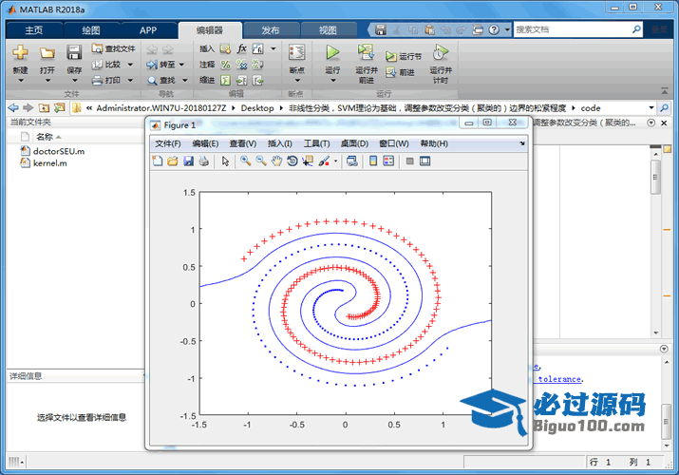Switch to the View (视图) tab
The width and height of the screenshot is (679, 475).
328,30
